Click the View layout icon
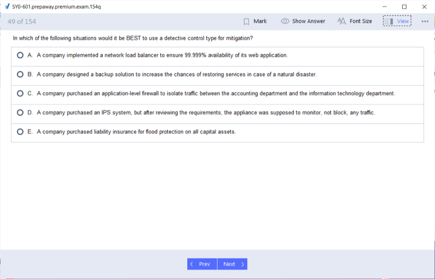 (389, 21)
